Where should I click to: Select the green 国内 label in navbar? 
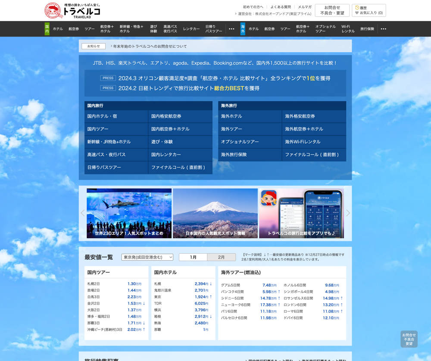click(47, 29)
